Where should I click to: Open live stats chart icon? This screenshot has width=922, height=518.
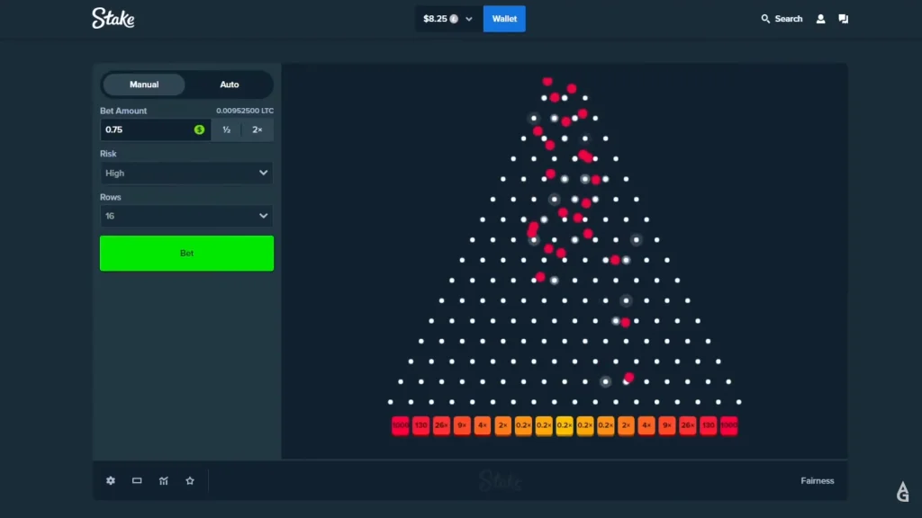click(164, 480)
